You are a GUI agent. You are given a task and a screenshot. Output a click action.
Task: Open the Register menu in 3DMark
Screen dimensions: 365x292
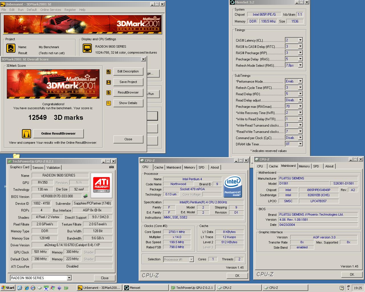[x=70, y=10]
